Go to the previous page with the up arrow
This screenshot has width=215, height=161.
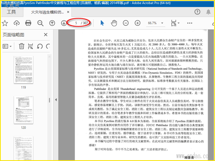click(x=52, y=23)
